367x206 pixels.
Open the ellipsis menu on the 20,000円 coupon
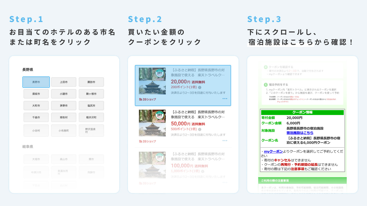(225, 98)
